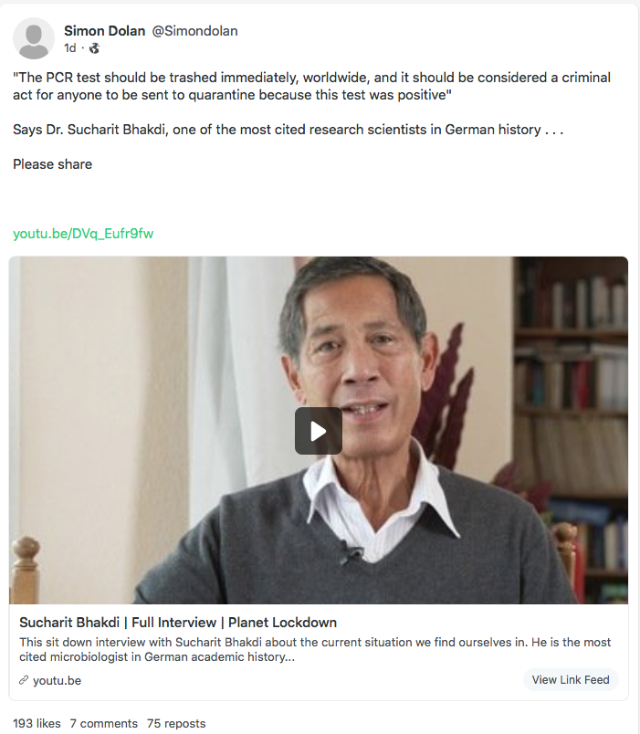
Task: Open the Simon Dolan display name
Action: [x=104, y=31]
